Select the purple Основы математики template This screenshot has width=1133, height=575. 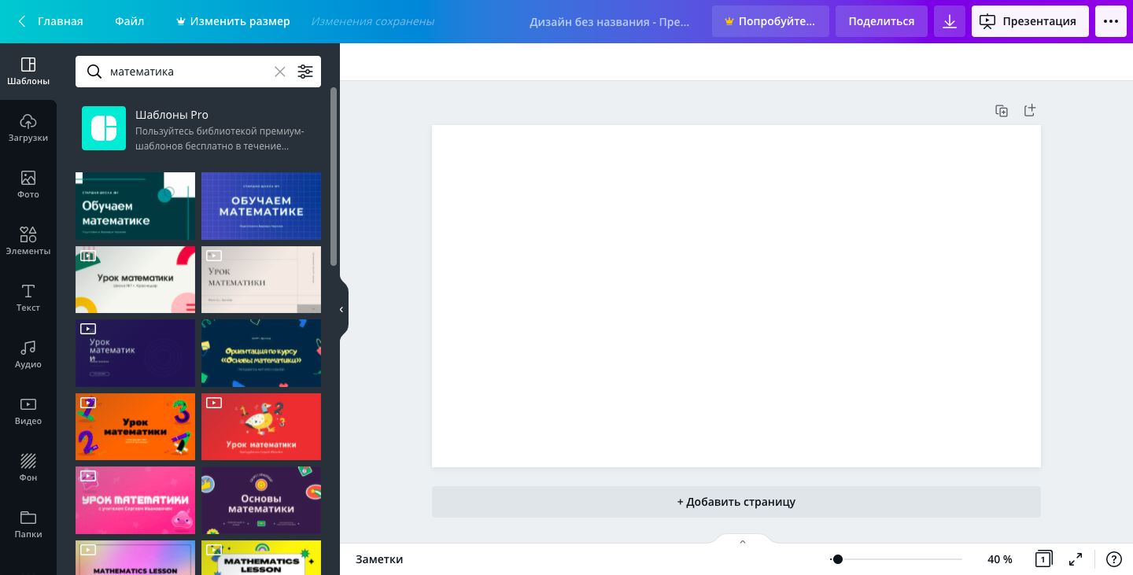pyautogui.click(x=261, y=500)
